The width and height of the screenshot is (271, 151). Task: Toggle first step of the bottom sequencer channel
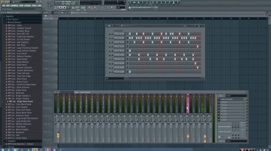130,72
